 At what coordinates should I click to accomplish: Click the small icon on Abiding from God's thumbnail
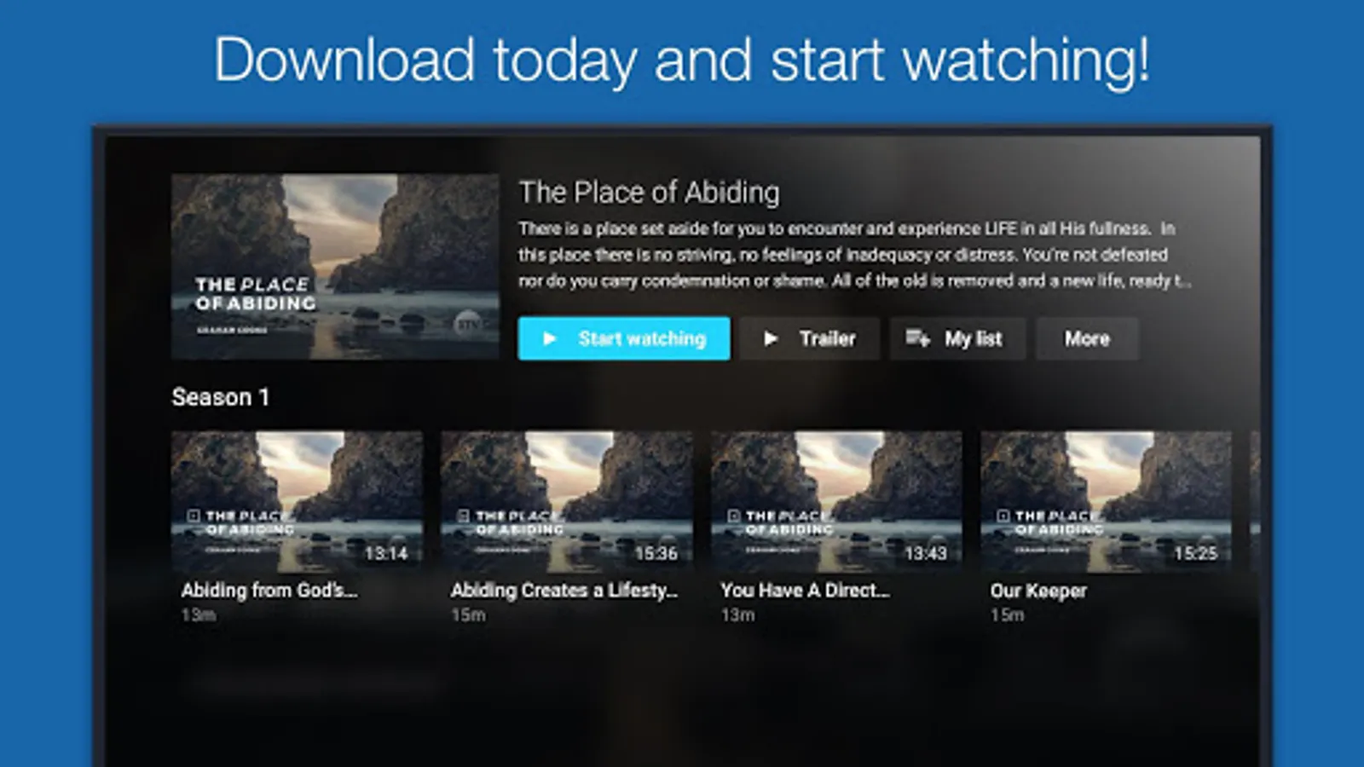click(x=194, y=516)
